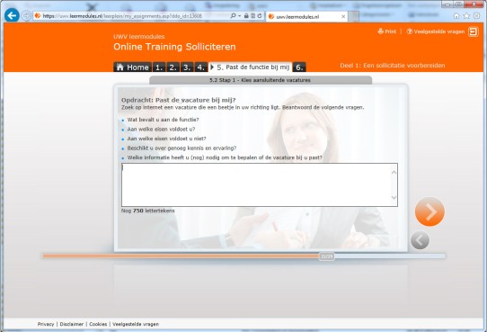Open the Print option in header

387,31
